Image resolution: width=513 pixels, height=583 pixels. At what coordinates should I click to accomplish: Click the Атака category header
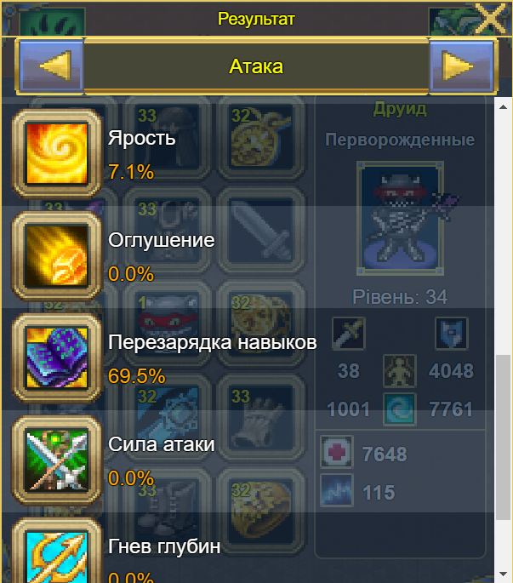[256, 66]
